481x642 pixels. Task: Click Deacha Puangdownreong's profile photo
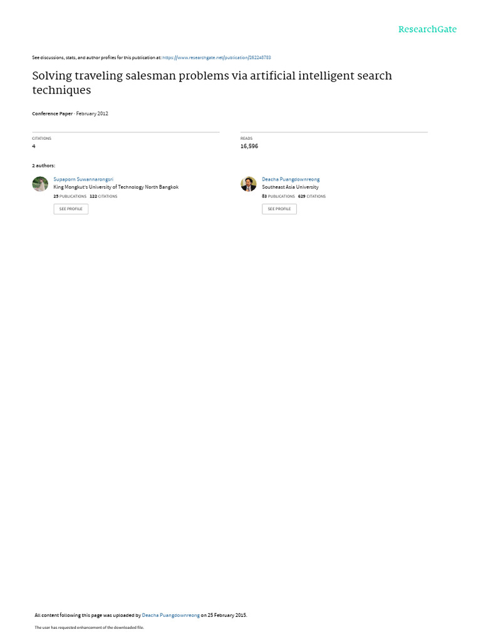pyautogui.click(x=248, y=184)
